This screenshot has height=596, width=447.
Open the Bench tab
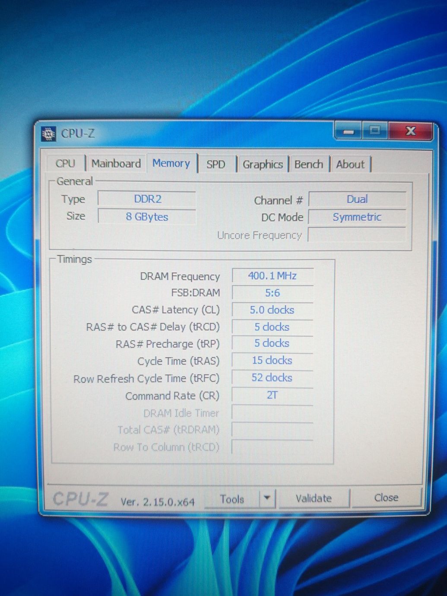pyautogui.click(x=308, y=165)
